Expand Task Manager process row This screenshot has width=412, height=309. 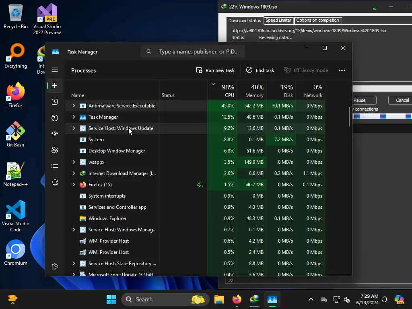pos(74,117)
